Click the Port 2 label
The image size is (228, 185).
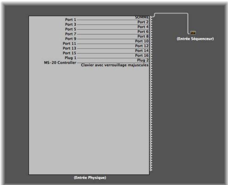coord(143,22)
